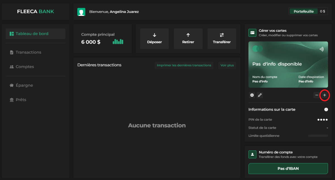The image size is (335, 180).
Task: Click the Gérer vos cartes card icon
Action: coord(252,33)
